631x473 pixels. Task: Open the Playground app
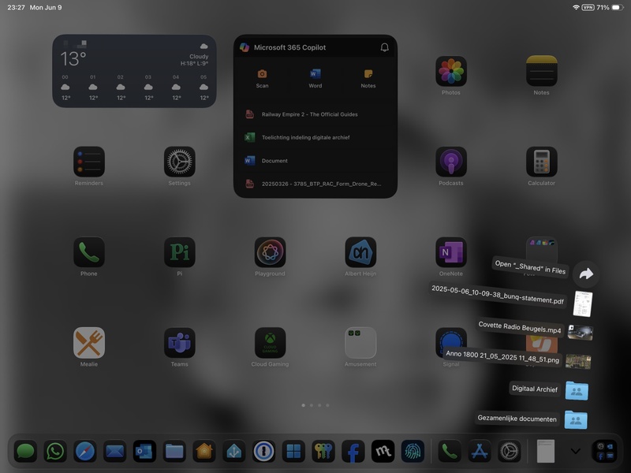pyautogui.click(x=270, y=252)
